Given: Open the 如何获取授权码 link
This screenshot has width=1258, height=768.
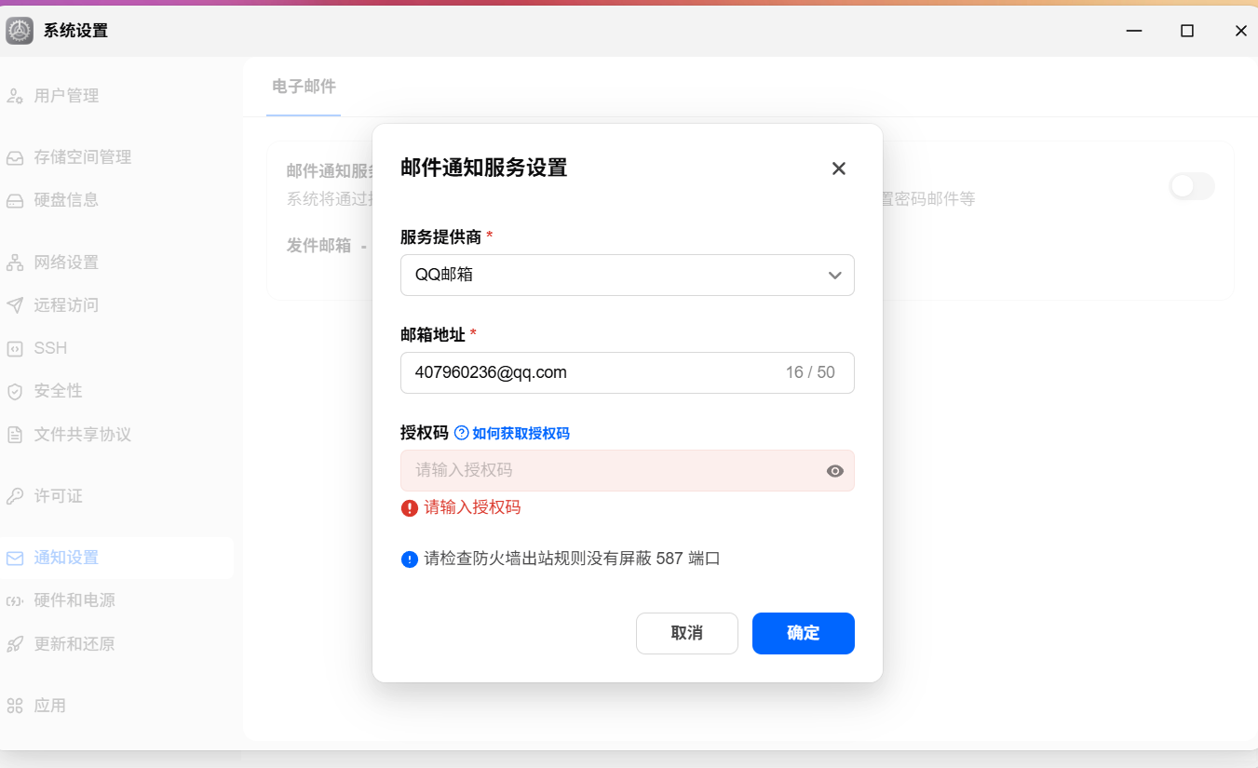Looking at the screenshot, I should [521, 433].
